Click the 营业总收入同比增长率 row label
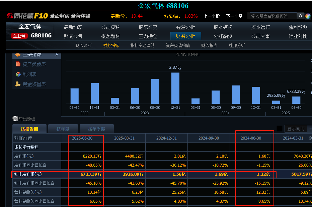The width and height of the screenshot is (312, 207). pos(34,201)
